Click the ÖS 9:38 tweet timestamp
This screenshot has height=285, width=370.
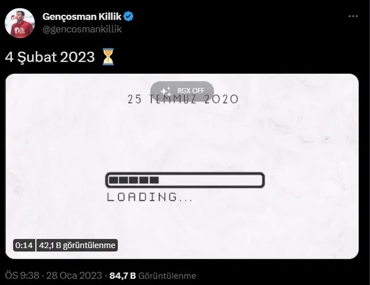pos(22,276)
